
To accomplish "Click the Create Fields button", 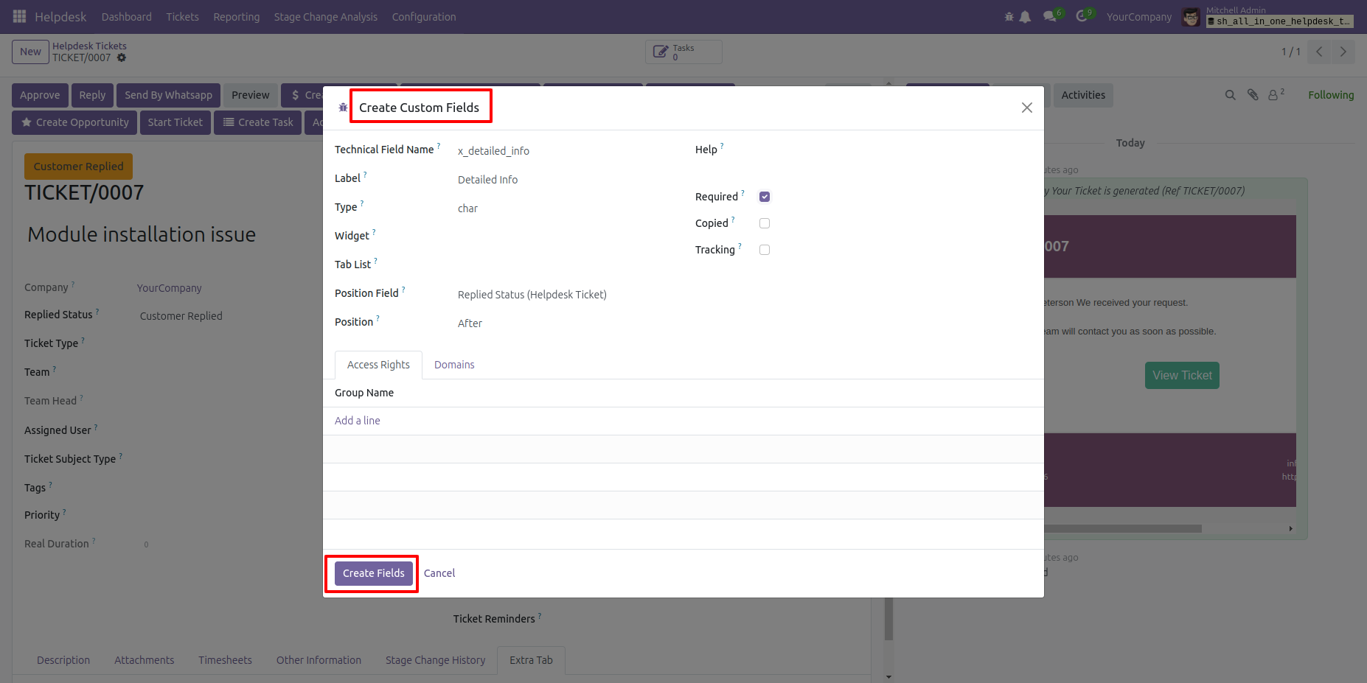I will click(373, 573).
